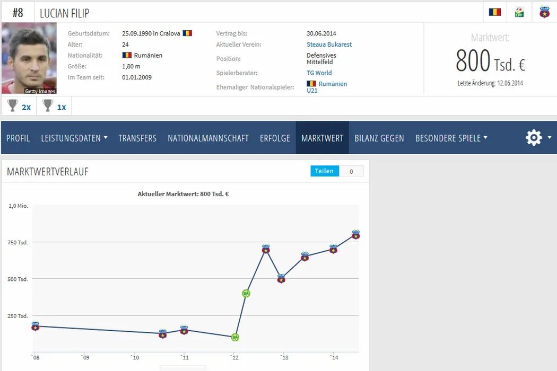Screen dimensions: 557x371
Task: Open the dropdown arrow beside the gear
Action: tap(550, 137)
